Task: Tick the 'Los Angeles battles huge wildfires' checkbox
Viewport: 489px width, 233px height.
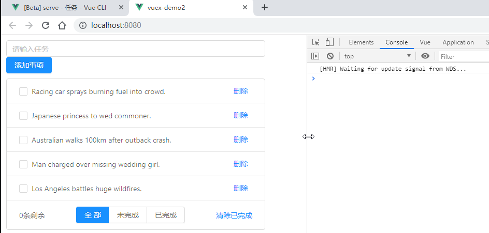Action: click(x=23, y=189)
